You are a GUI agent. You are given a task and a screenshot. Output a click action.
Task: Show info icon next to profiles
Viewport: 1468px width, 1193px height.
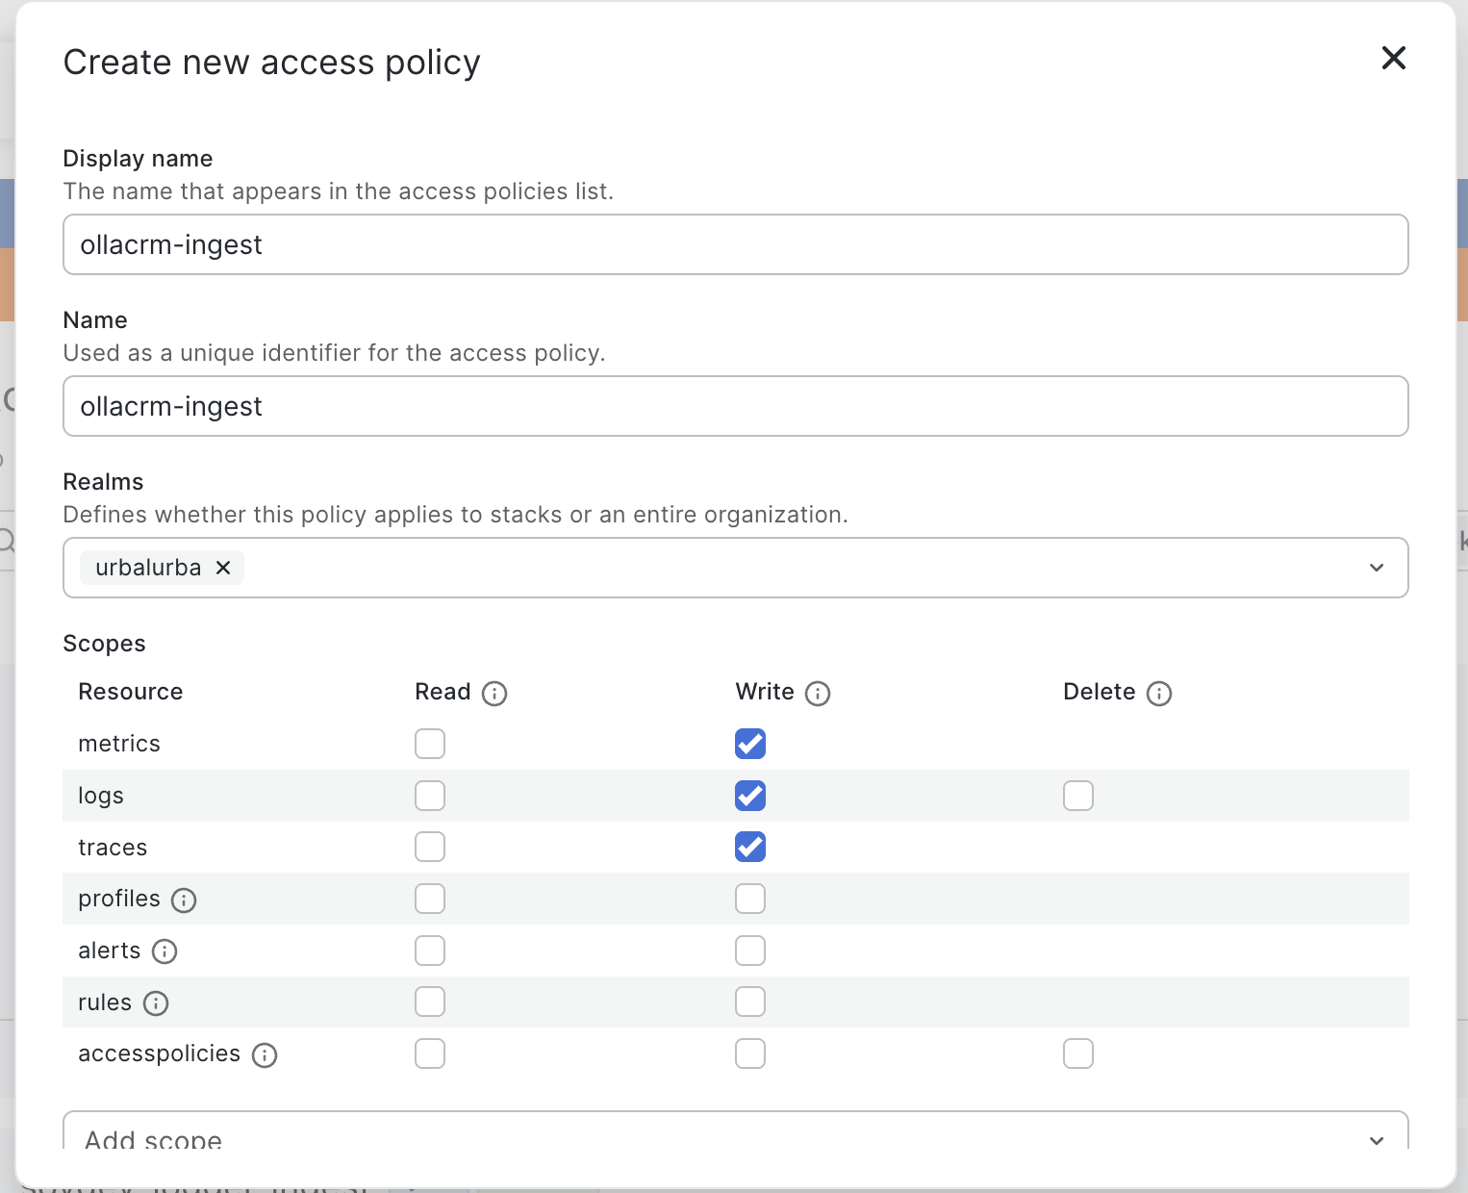click(x=184, y=901)
